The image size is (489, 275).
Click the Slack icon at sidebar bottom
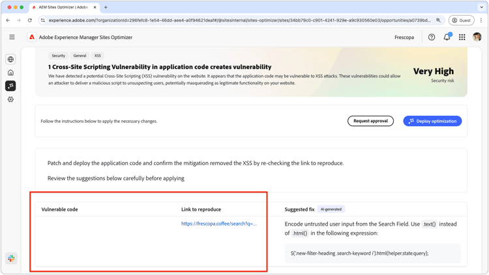[x=11, y=258]
